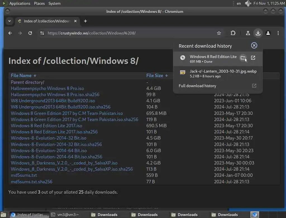
Task: Click Full download history
Action: [x=197, y=86]
